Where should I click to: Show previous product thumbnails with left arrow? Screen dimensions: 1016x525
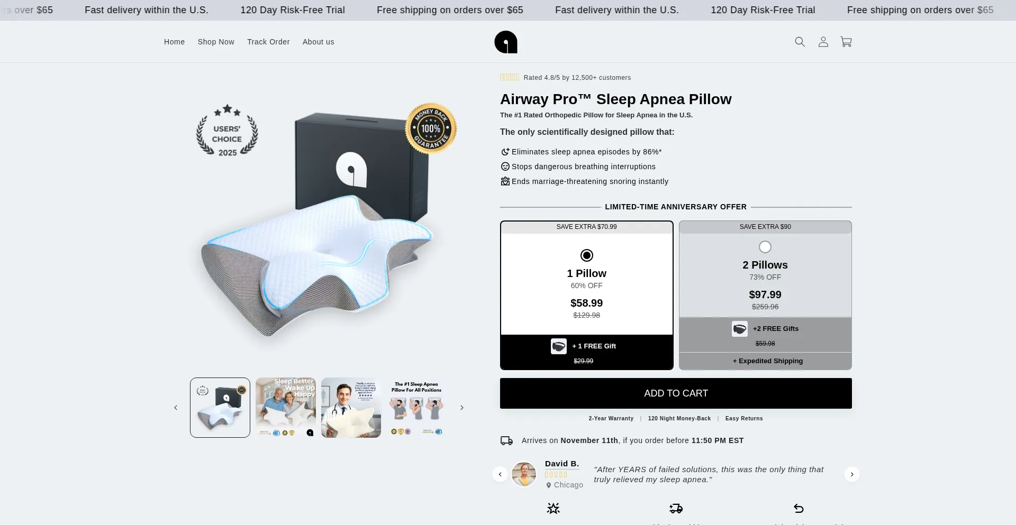176,408
